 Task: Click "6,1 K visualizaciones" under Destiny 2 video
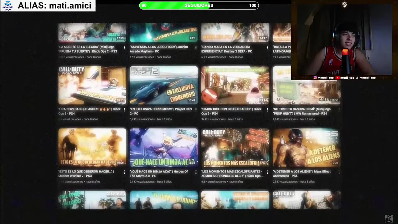[x=214, y=57]
